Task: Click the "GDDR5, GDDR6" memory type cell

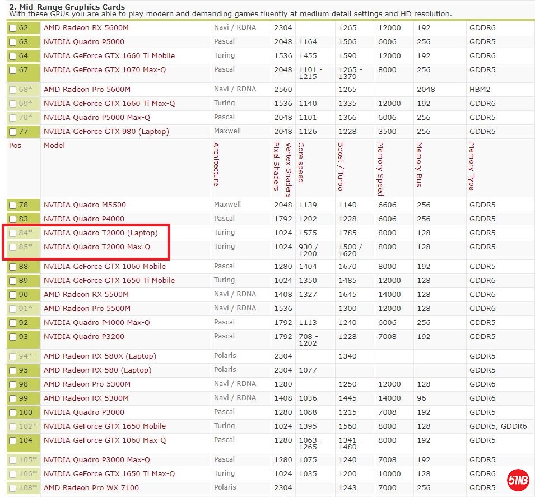Action: (x=498, y=426)
